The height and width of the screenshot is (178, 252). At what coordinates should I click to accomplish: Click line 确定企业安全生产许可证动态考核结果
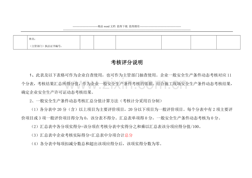point(58,92)
